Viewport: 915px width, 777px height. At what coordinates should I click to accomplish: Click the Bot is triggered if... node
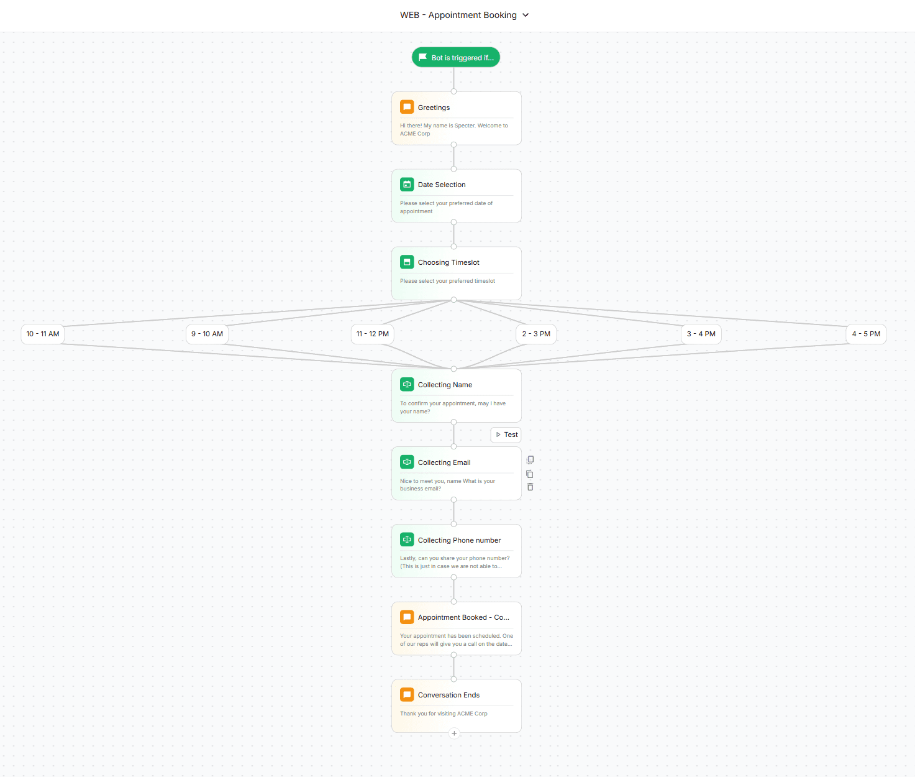pos(455,57)
